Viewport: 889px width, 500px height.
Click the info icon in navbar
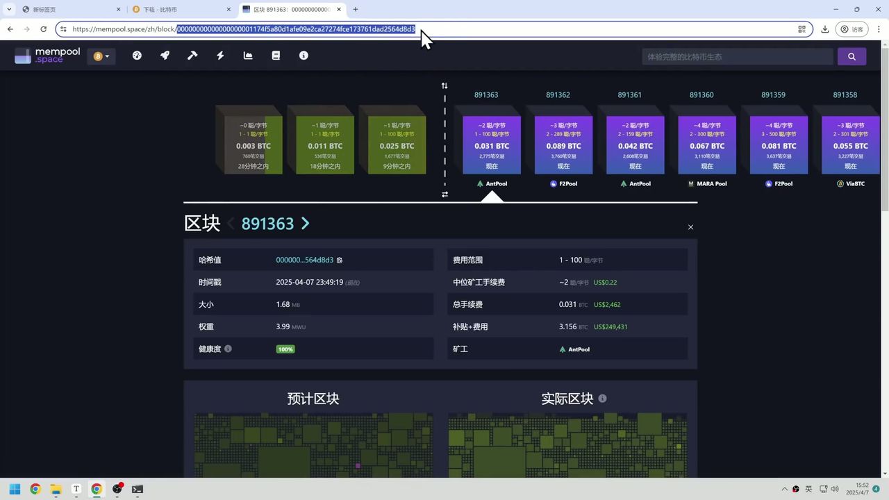pos(304,56)
